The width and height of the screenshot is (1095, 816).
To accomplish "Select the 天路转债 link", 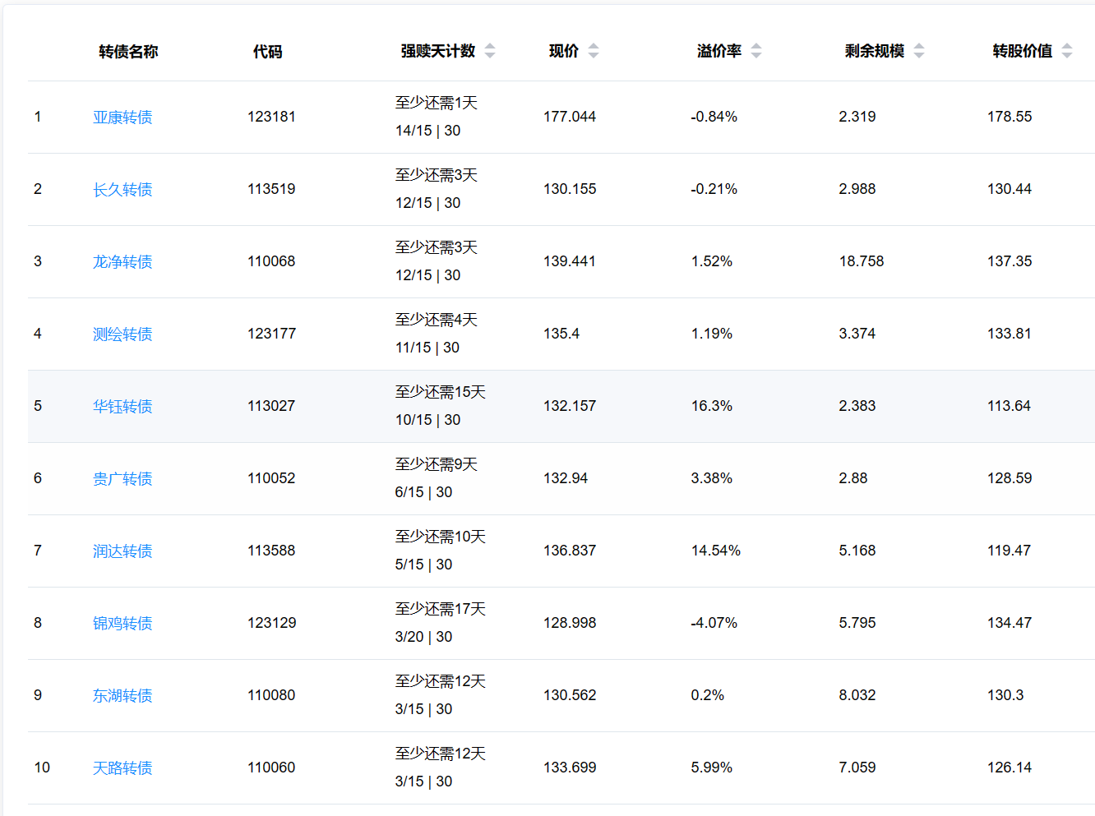I will pos(122,768).
